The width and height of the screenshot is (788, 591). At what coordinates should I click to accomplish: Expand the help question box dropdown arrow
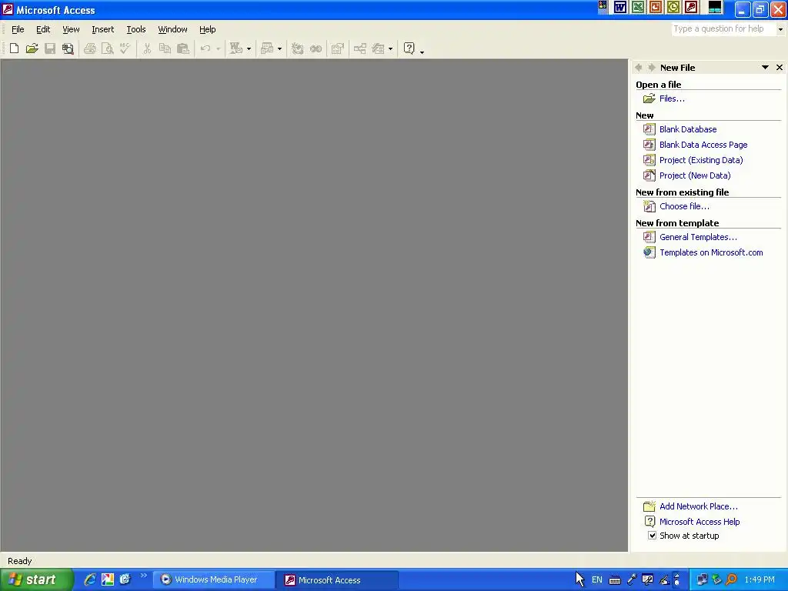coord(780,29)
